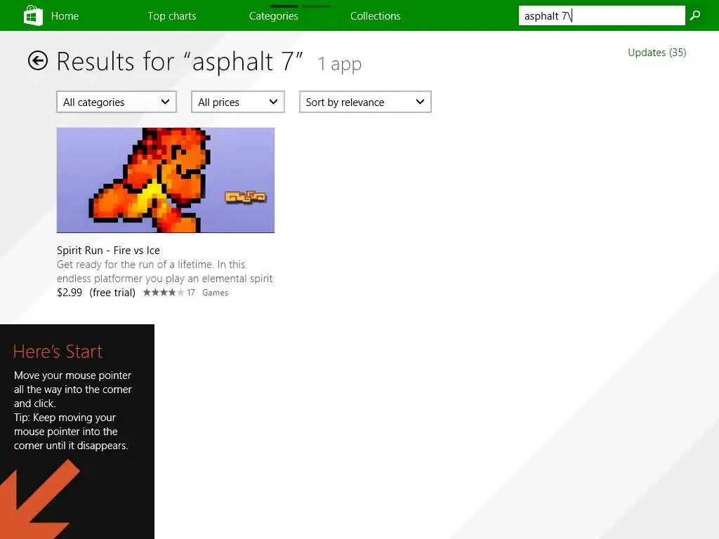Click the star rating of Spirit Run

[163, 293]
